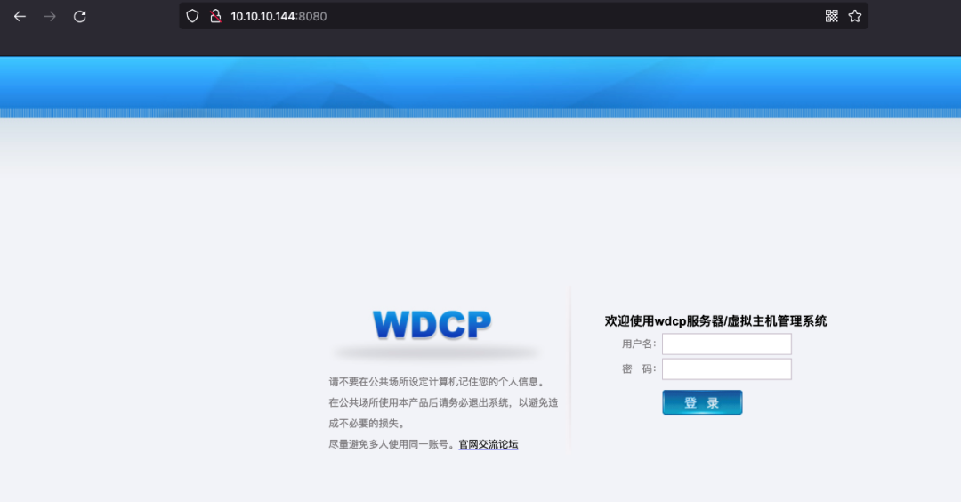Focus the 用户名 username input field

pyautogui.click(x=727, y=344)
